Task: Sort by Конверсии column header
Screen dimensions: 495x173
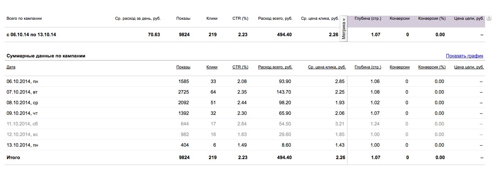Action: click(x=399, y=67)
